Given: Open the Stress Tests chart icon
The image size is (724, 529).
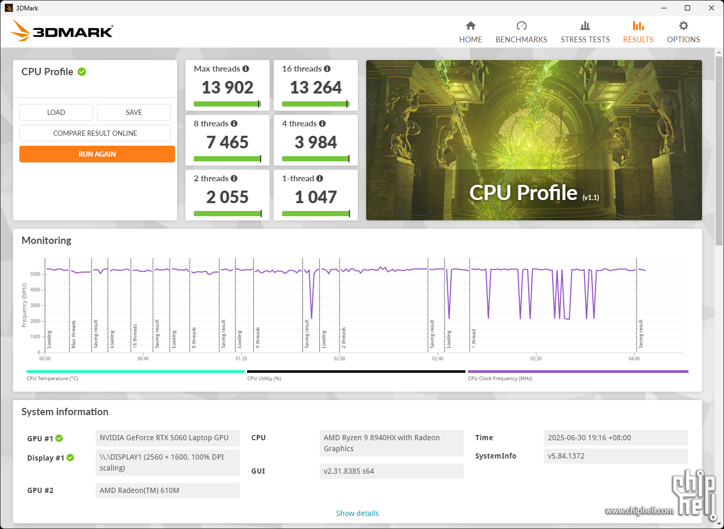Looking at the screenshot, I should click(x=585, y=26).
